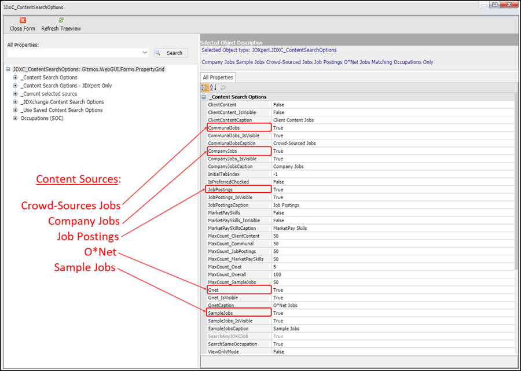Click the MaxCount_Overall value 100
The image size is (521, 371).
tap(277, 275)
